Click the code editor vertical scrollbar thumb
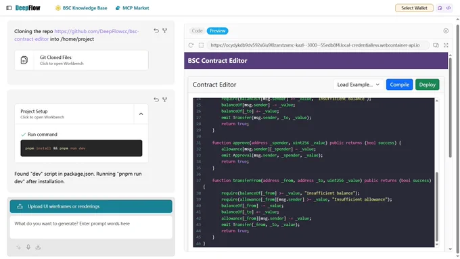The image size is (460, 259). coord(437,206)
